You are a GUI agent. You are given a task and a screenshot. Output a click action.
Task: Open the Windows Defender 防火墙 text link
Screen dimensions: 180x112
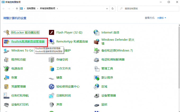118,42
